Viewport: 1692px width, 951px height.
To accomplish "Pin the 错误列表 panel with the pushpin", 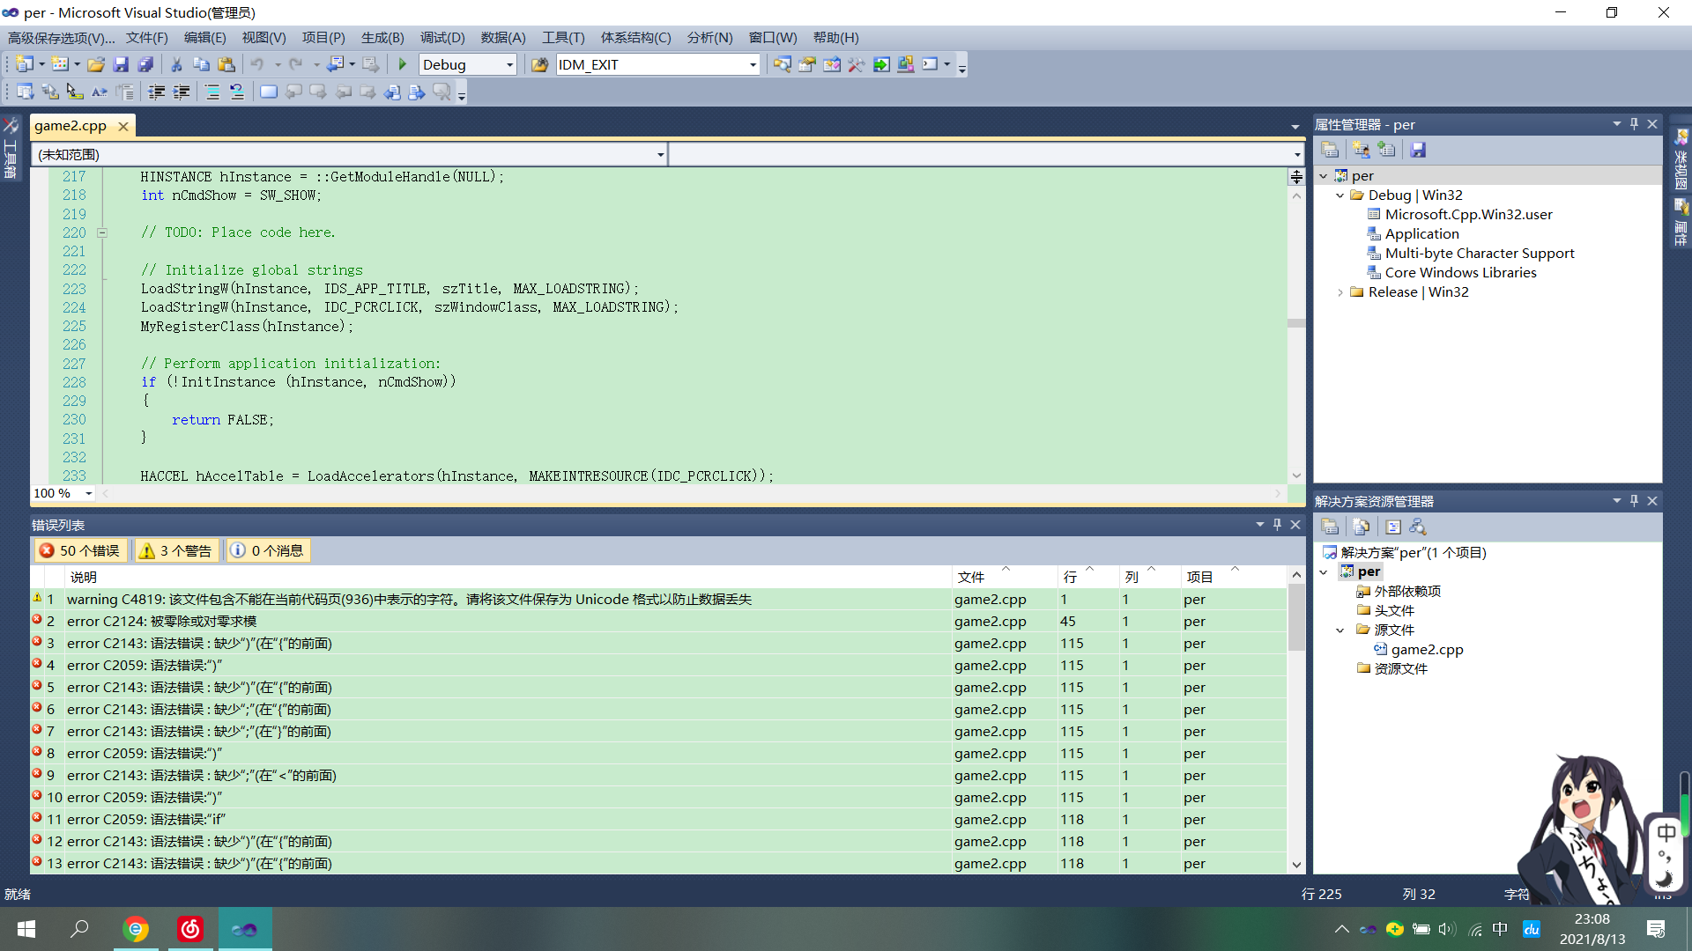I will pyautogui.click(x=1277, y=524).
